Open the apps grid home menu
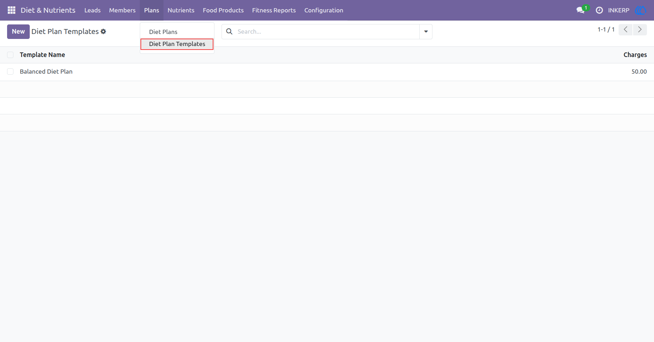This screenshot has width=654, height=342. (11, 10)
